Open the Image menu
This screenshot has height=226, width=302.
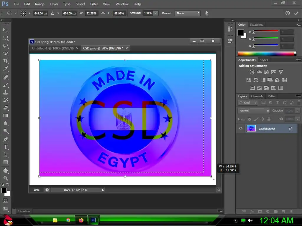click(x=40, y=4)
